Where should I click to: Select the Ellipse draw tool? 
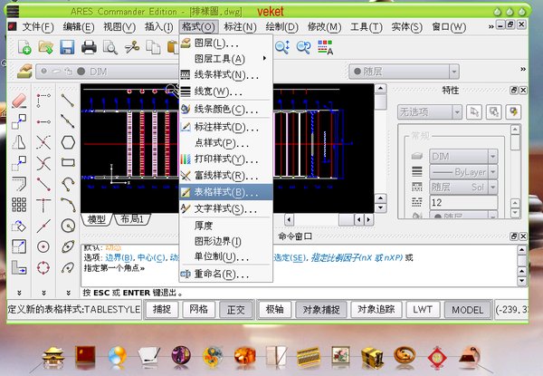pyautogui.click(x=68, y=246)
